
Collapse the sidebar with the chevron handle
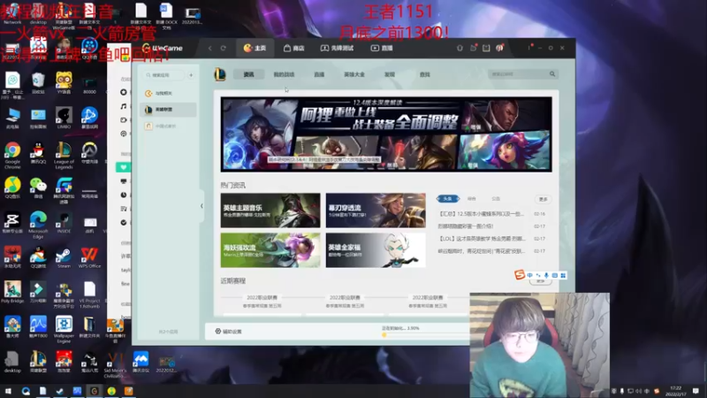201,206
